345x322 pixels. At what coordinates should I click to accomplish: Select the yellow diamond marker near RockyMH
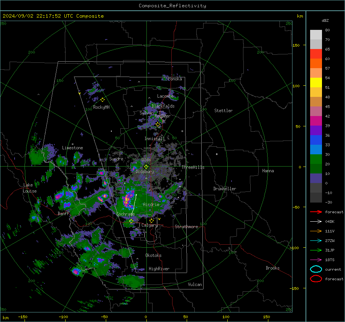[102, 100]
